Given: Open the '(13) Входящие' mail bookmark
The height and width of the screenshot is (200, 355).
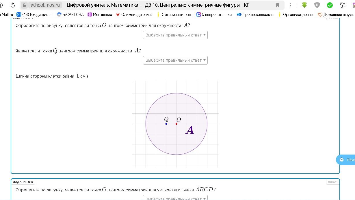Looking at the screenshot, I should click(x=35, y=14).
